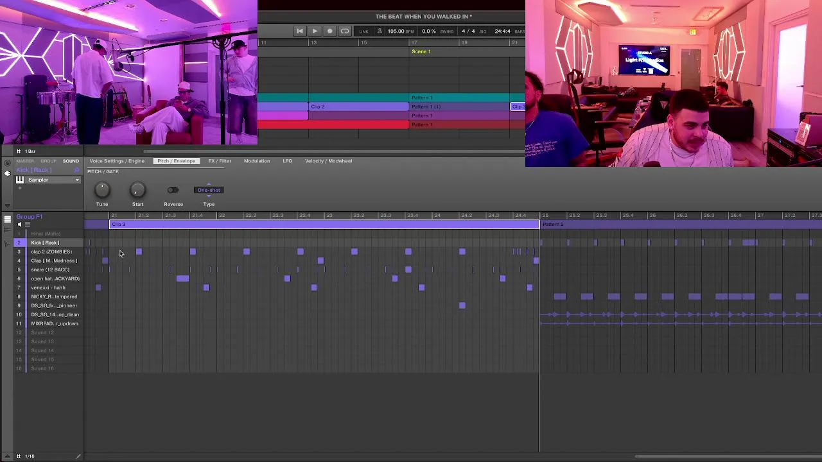Switch to pattern editor list view icon
Image resolution: width=822 pixels, height=462 pixels.
pyautogui.click(x=7, y=219)
